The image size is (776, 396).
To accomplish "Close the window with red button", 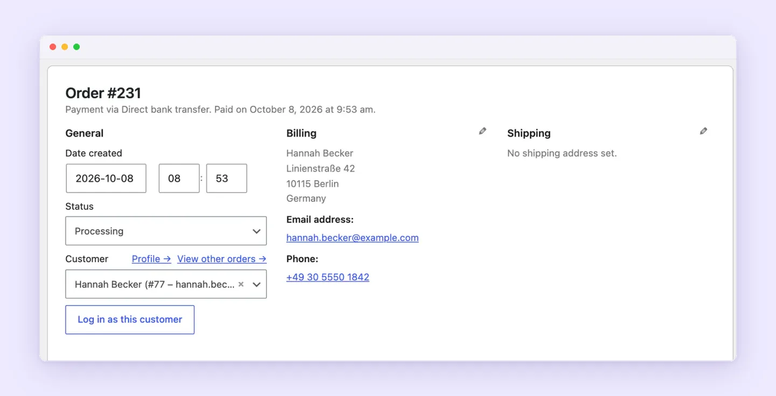I will pyautogui.click(x=53, y=47).
